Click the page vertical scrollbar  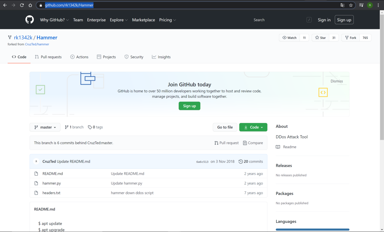click(x=381, y=77)
